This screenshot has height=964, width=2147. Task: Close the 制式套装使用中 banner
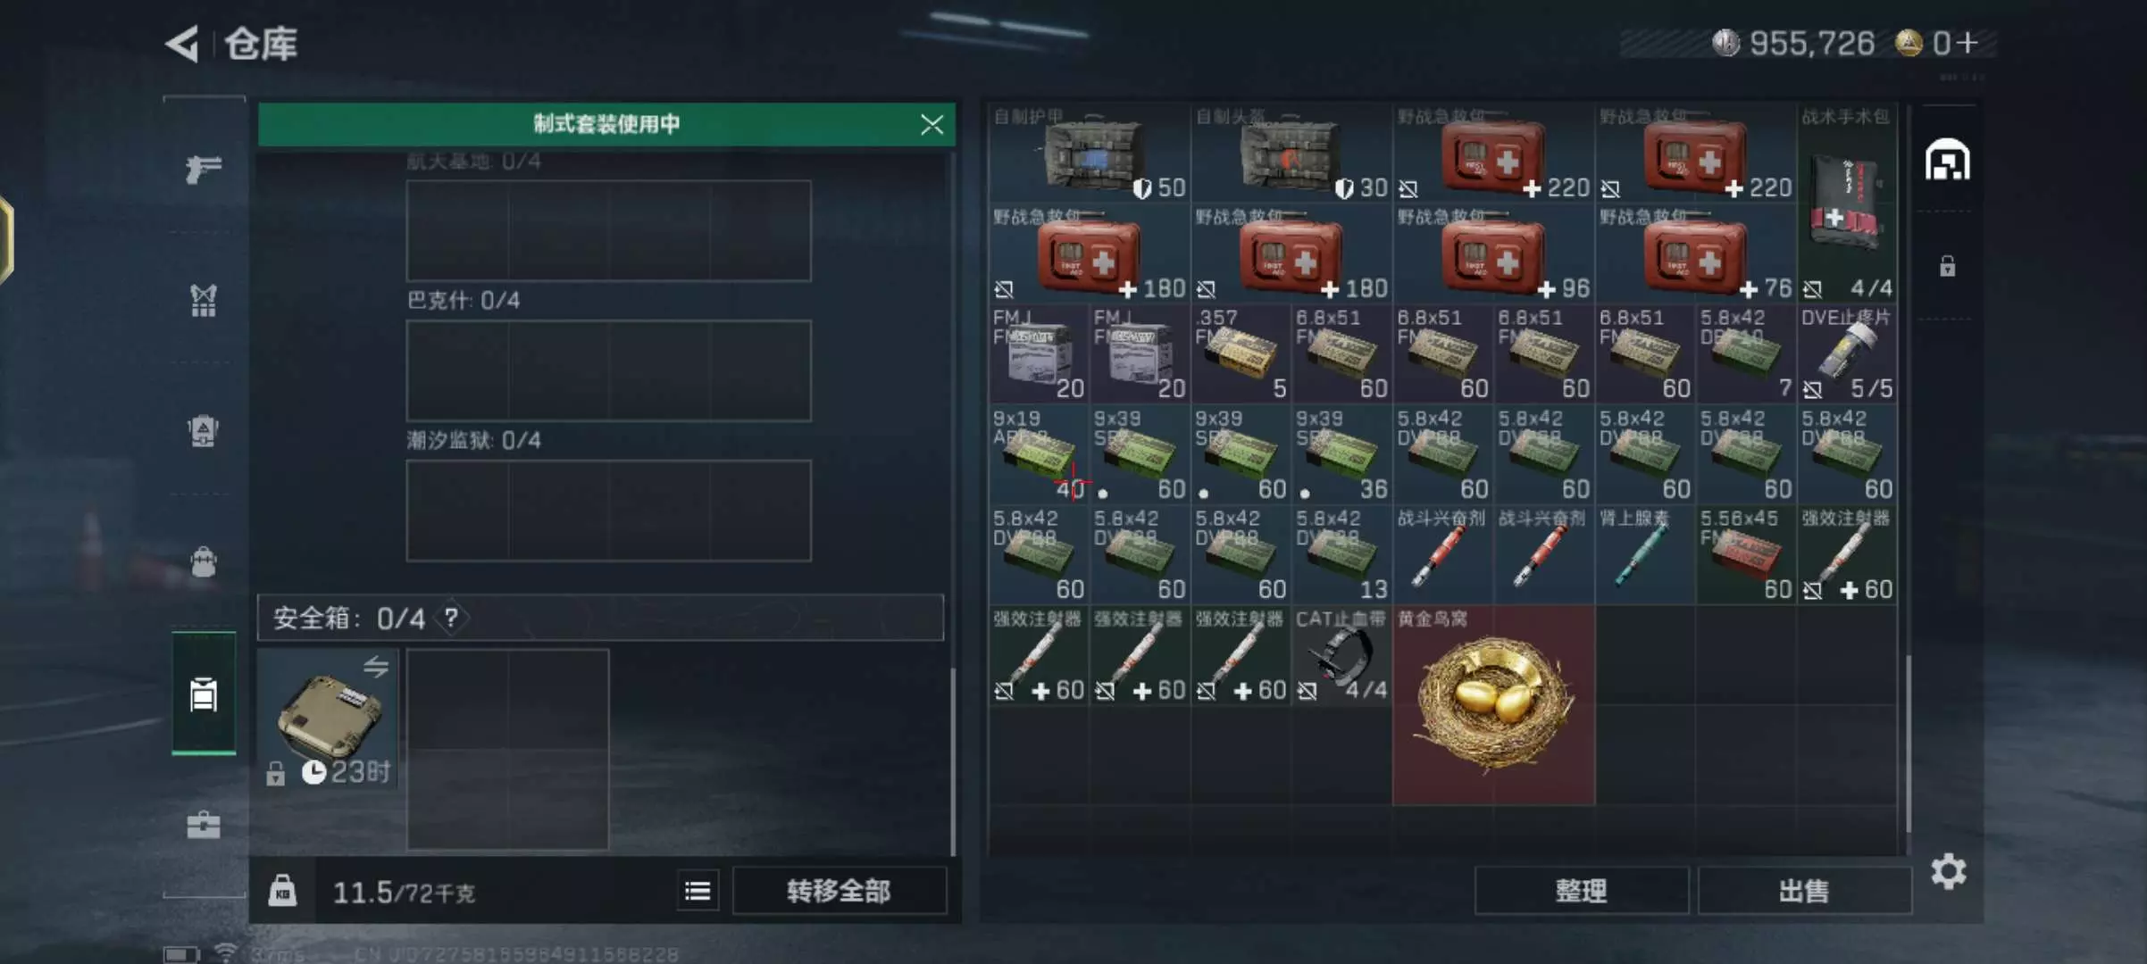point(931,124)
